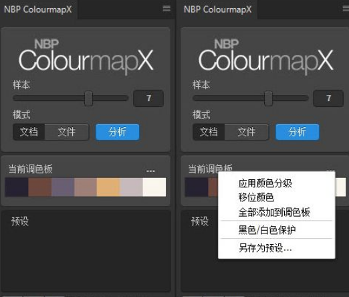Click the left panel sample value field 7
The image size is (349, 297).
tap(148, 98)
